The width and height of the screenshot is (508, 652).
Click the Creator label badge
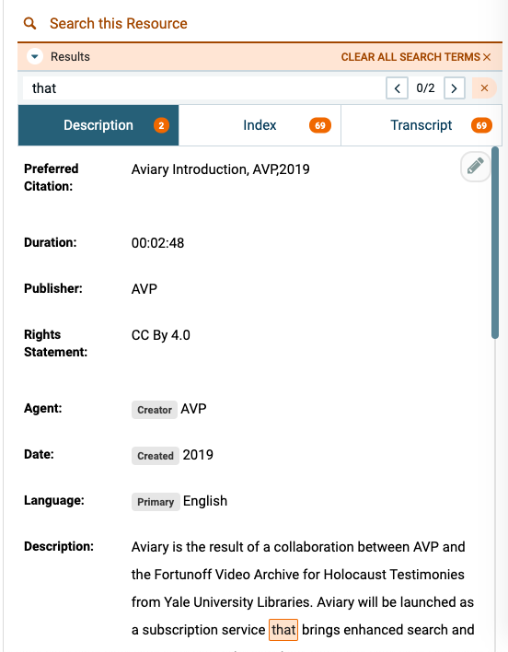pos(155,410)
